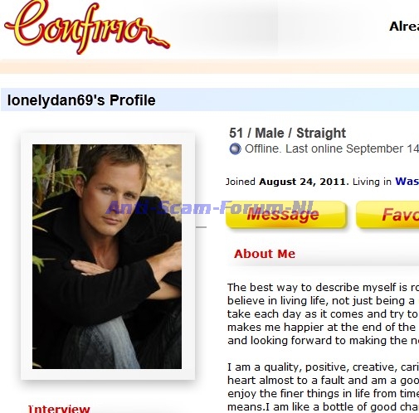
Task: Click the '51 / Male / Straight' line
Action: [x=287, y=133]
